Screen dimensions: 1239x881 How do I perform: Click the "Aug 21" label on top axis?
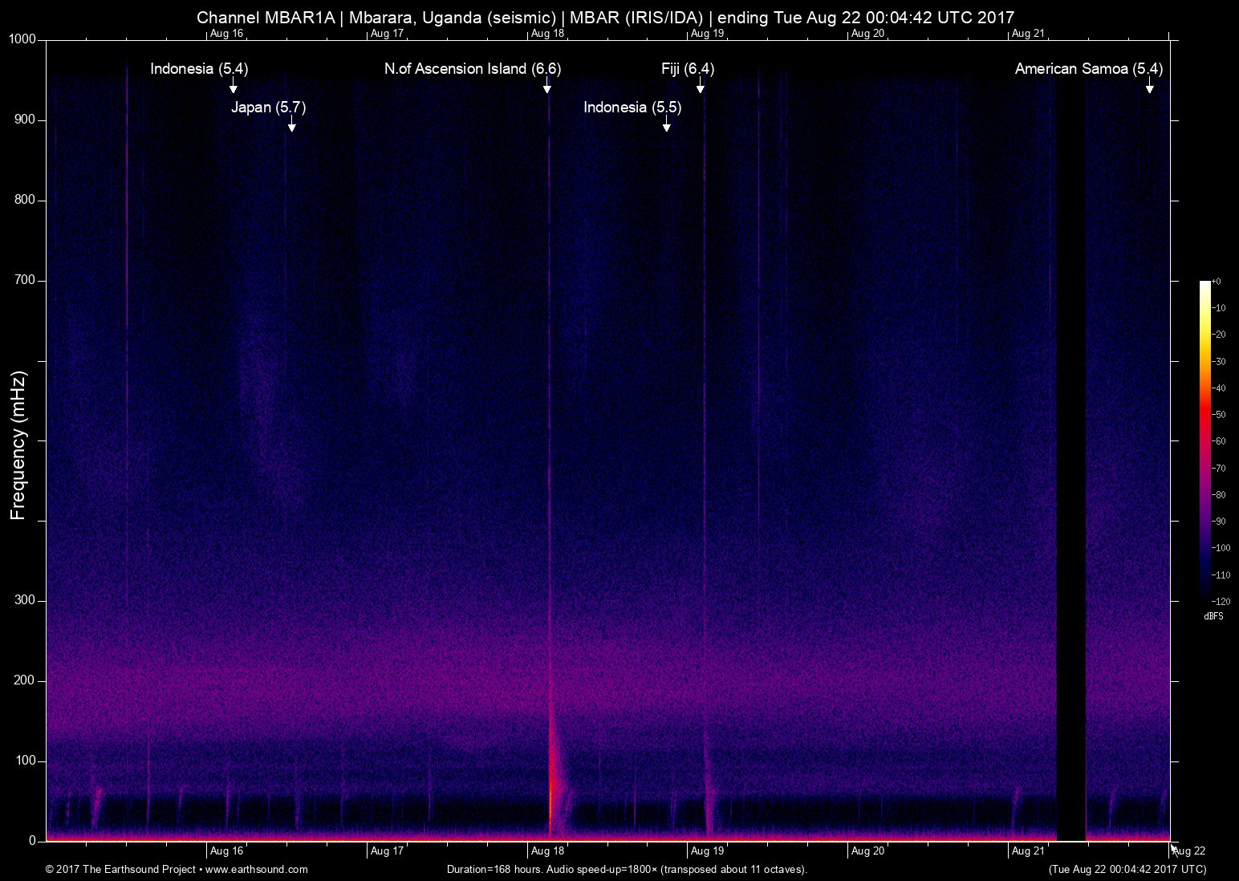pyautogui.click(x=1028, y=34)
